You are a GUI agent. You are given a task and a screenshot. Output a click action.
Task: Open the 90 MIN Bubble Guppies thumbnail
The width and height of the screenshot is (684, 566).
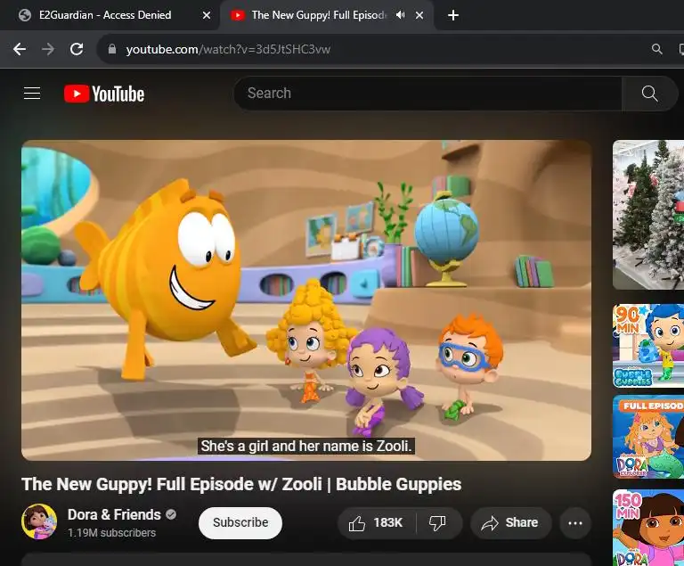[x=648, y=346]
